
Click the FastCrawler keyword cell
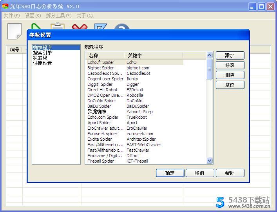click(138, 150)
